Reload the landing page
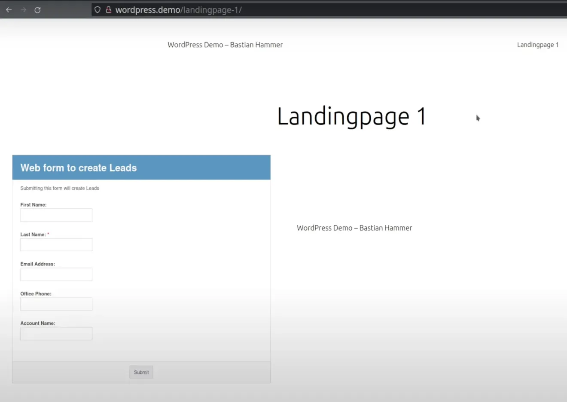Screen dimensions: 567x402 pyautogui.click(x=37, y=9)
